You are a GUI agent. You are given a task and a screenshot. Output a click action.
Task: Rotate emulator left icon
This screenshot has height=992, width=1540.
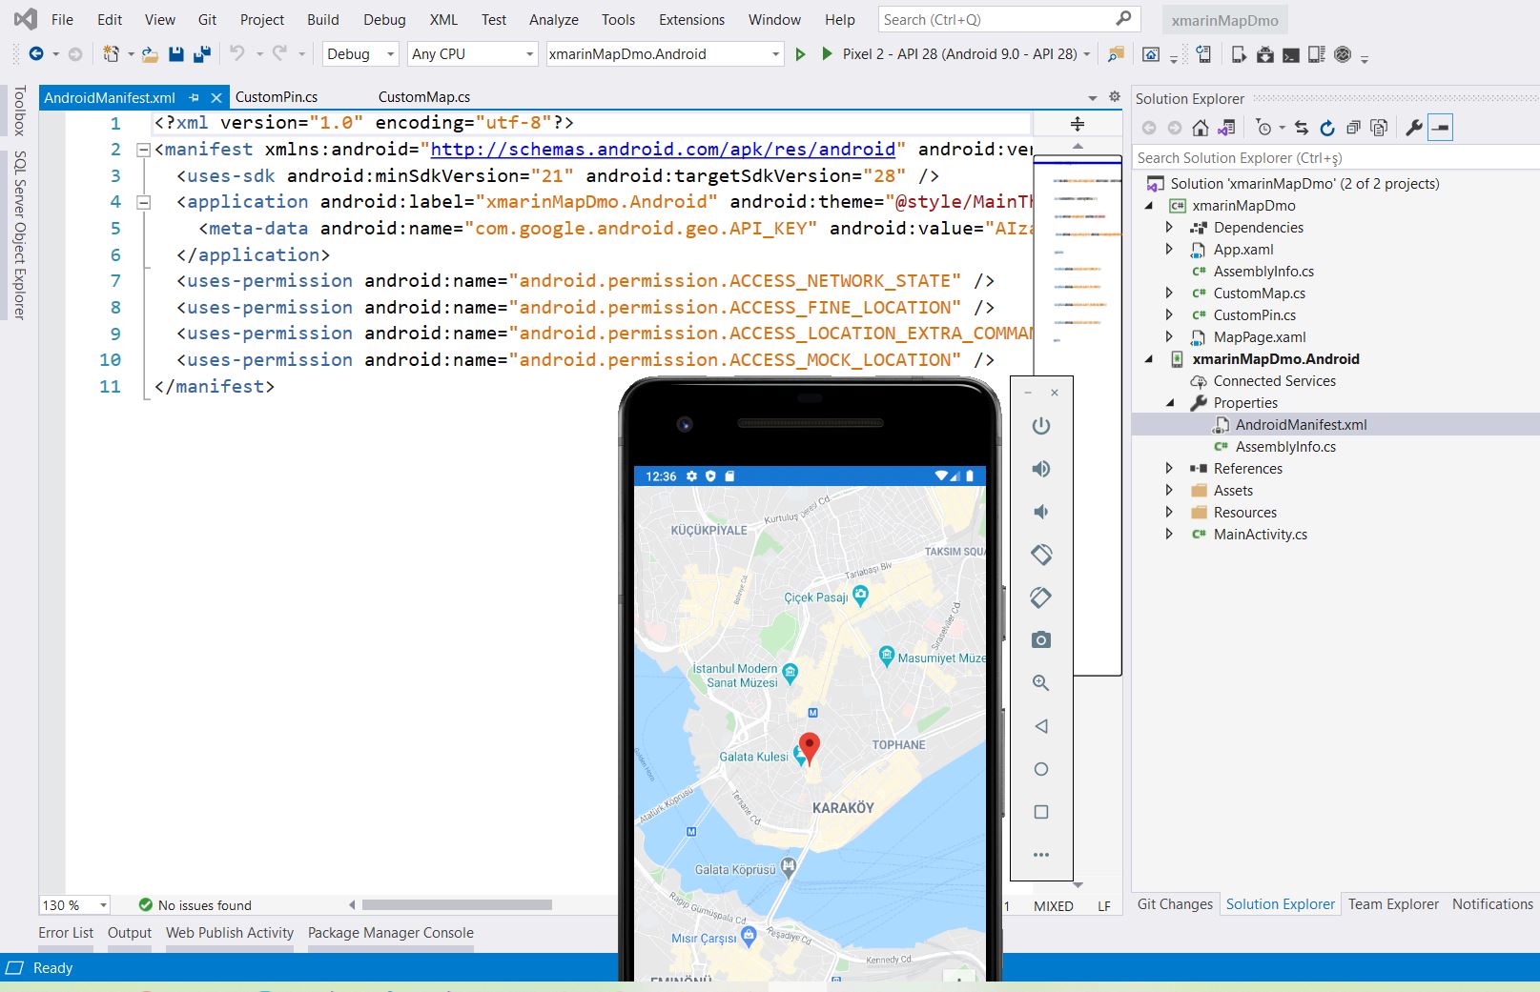(1041, 555)
